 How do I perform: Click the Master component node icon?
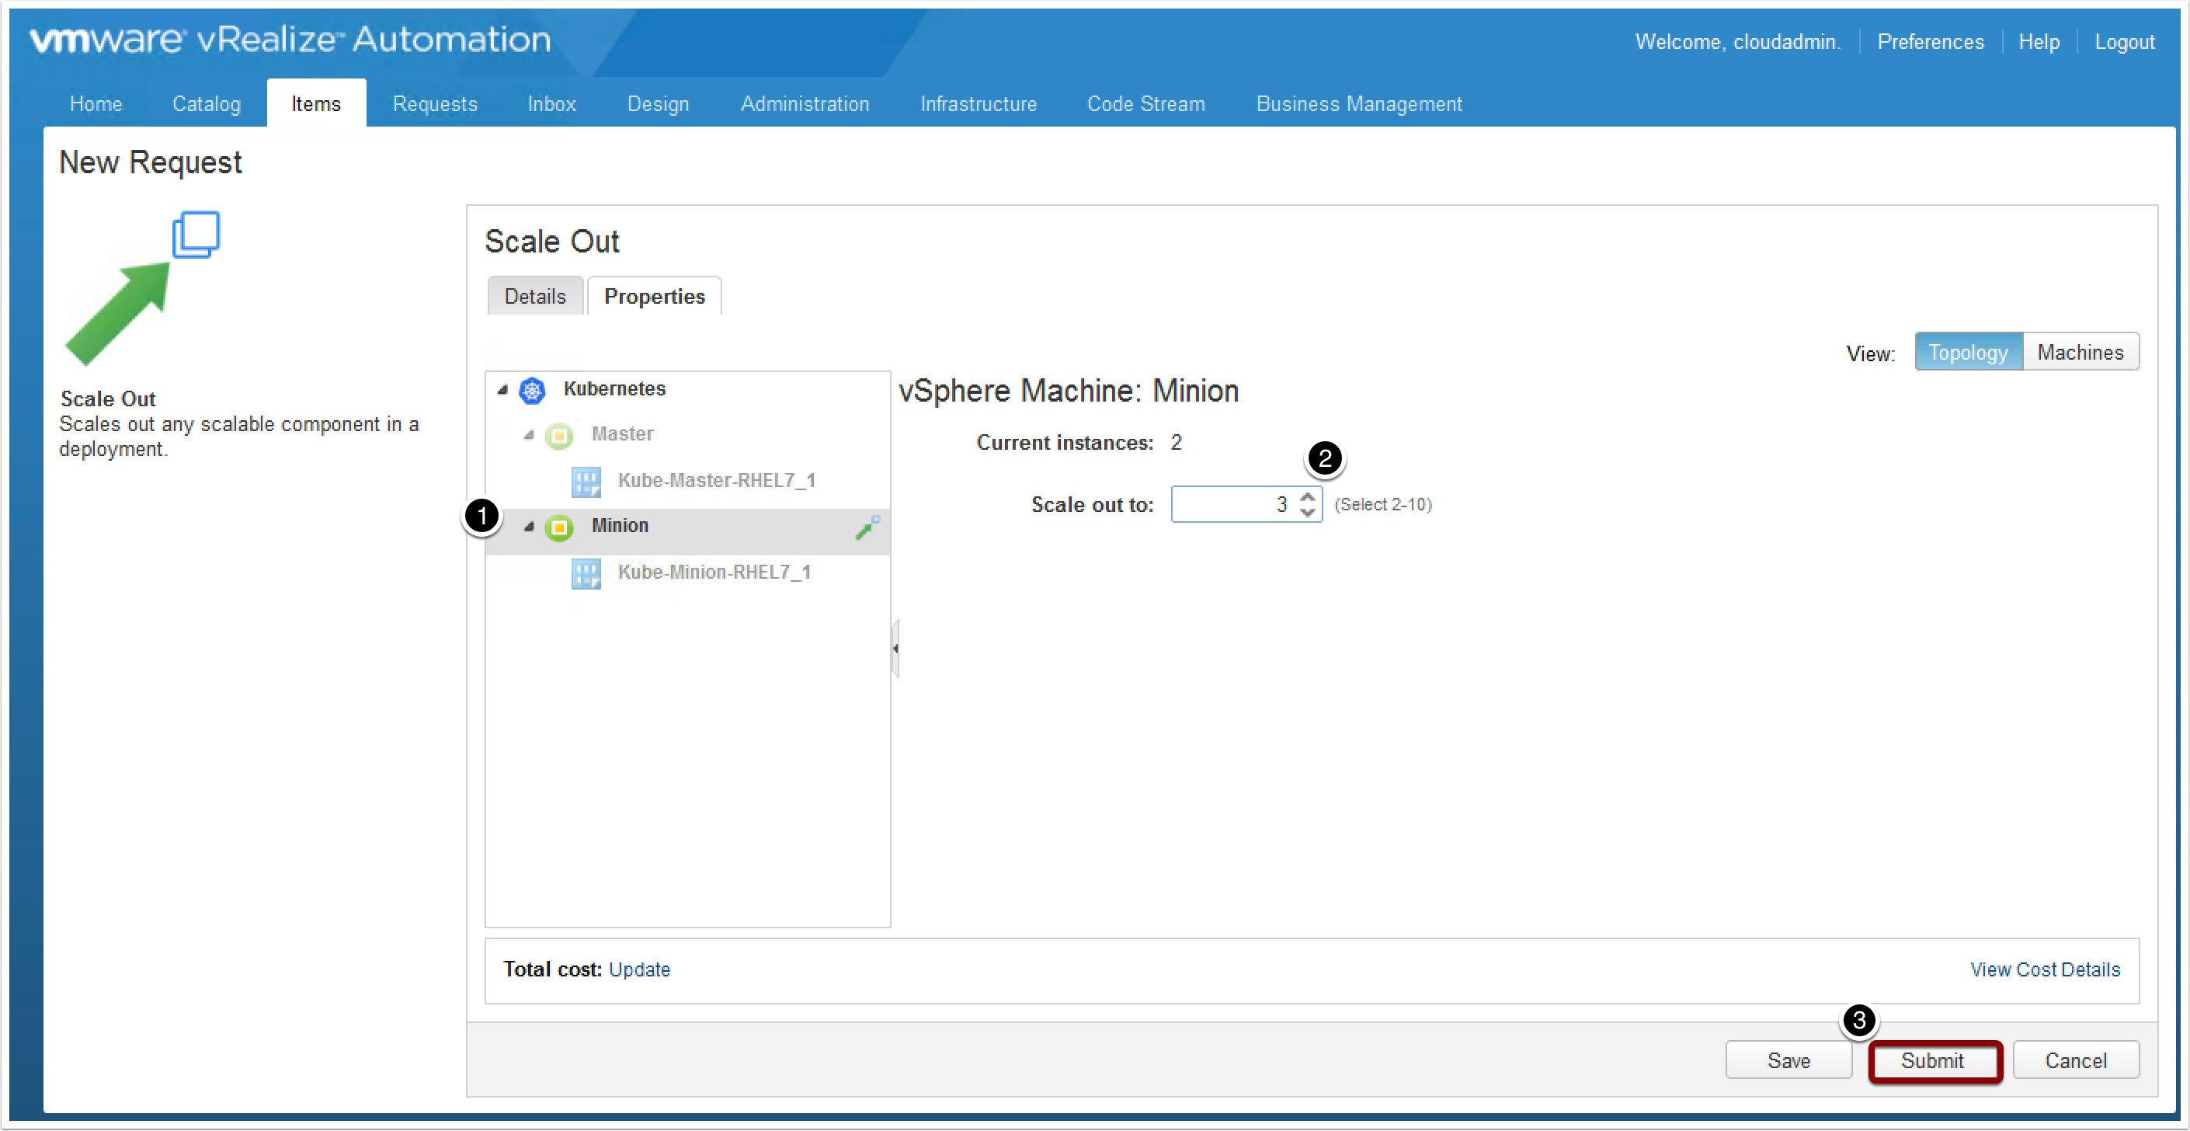[x=558, y=436]
